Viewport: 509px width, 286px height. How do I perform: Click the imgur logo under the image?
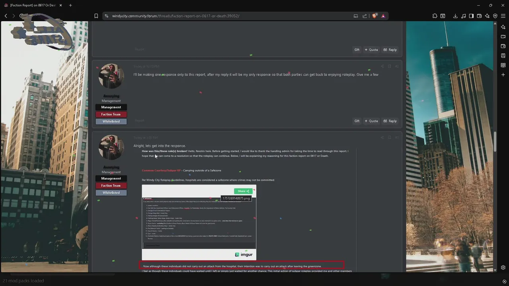pyautogui.click(x=244, y=255)
